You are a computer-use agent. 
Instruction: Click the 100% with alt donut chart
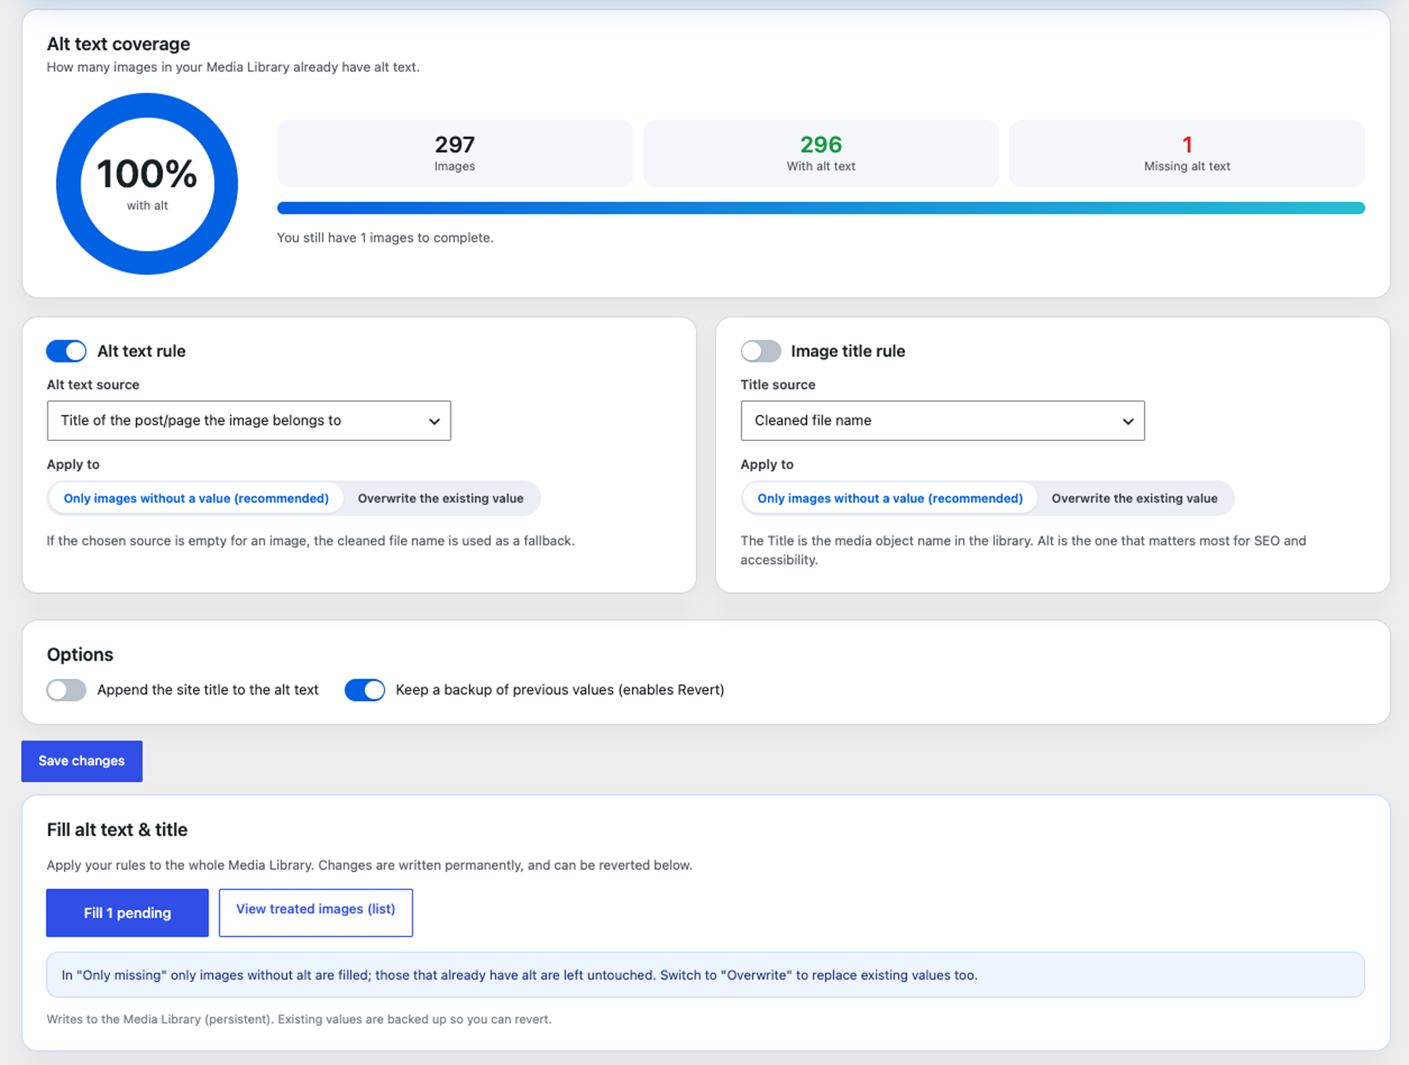[147, 184]
